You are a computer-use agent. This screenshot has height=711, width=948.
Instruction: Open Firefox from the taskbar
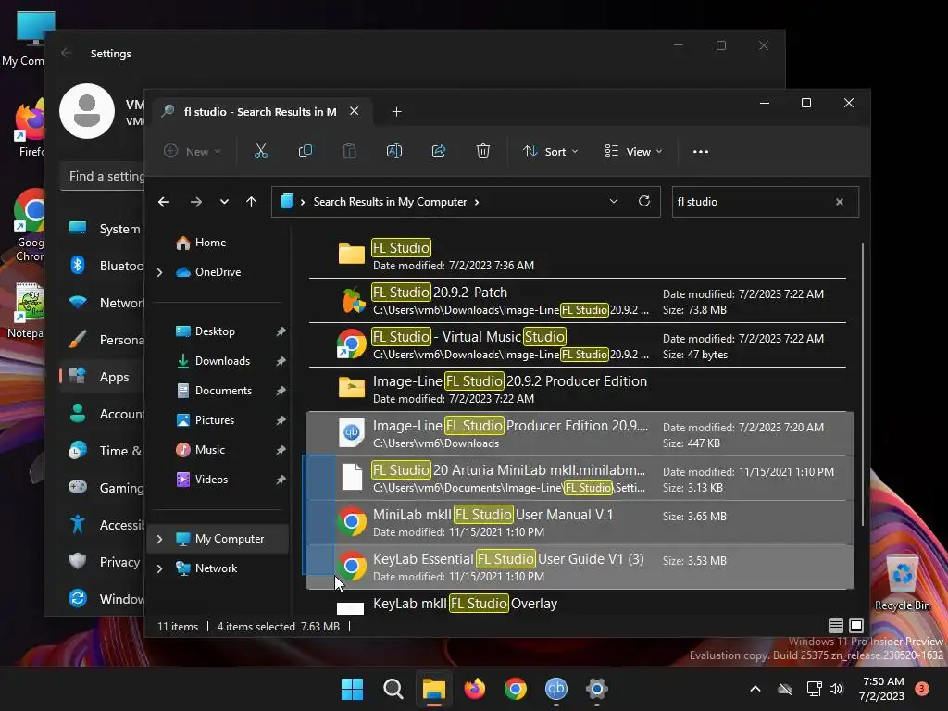coord(475,689)
